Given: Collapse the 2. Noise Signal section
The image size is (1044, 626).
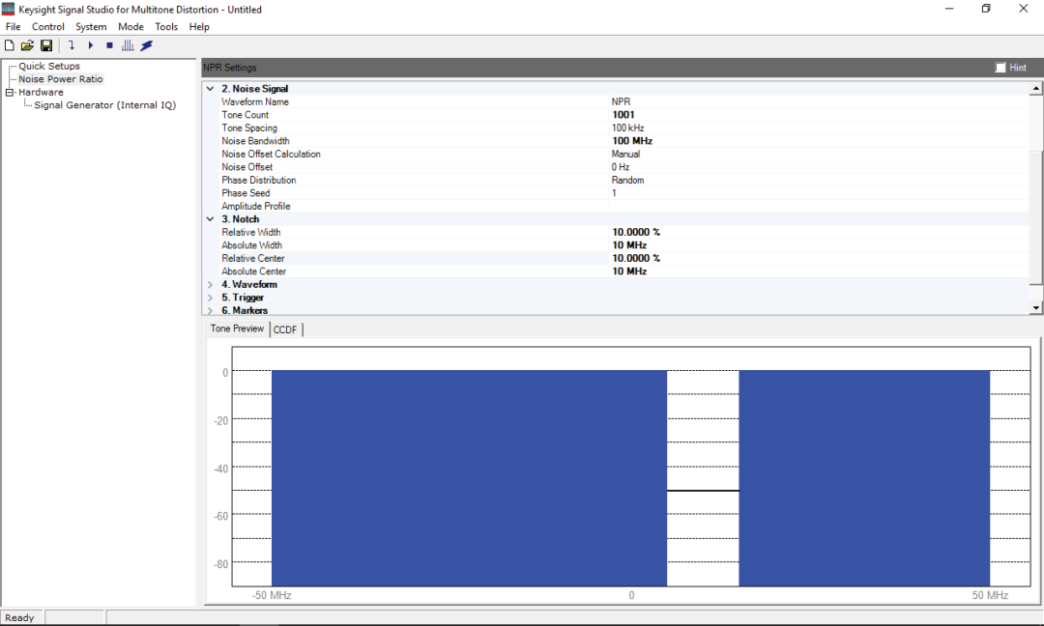Looking at the screenshot, I should (x=211, y=89).
